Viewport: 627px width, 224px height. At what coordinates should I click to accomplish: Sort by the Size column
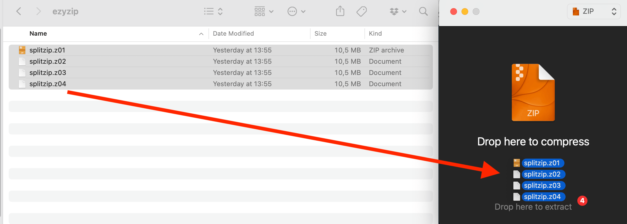tap(320, 34)
